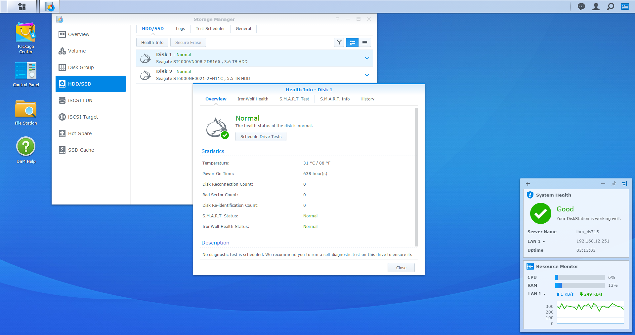Expand Disk 1 details chevron
This screenshot has height=335, width=635.
coord(367,58)
